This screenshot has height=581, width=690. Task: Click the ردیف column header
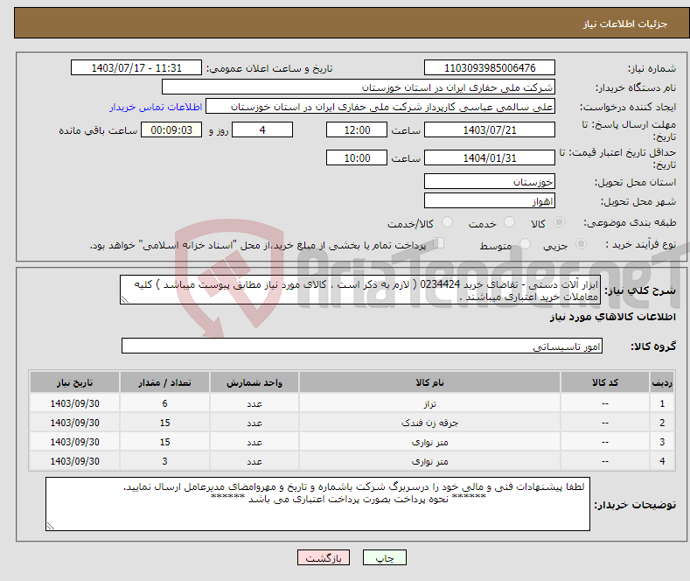[662, 382]
